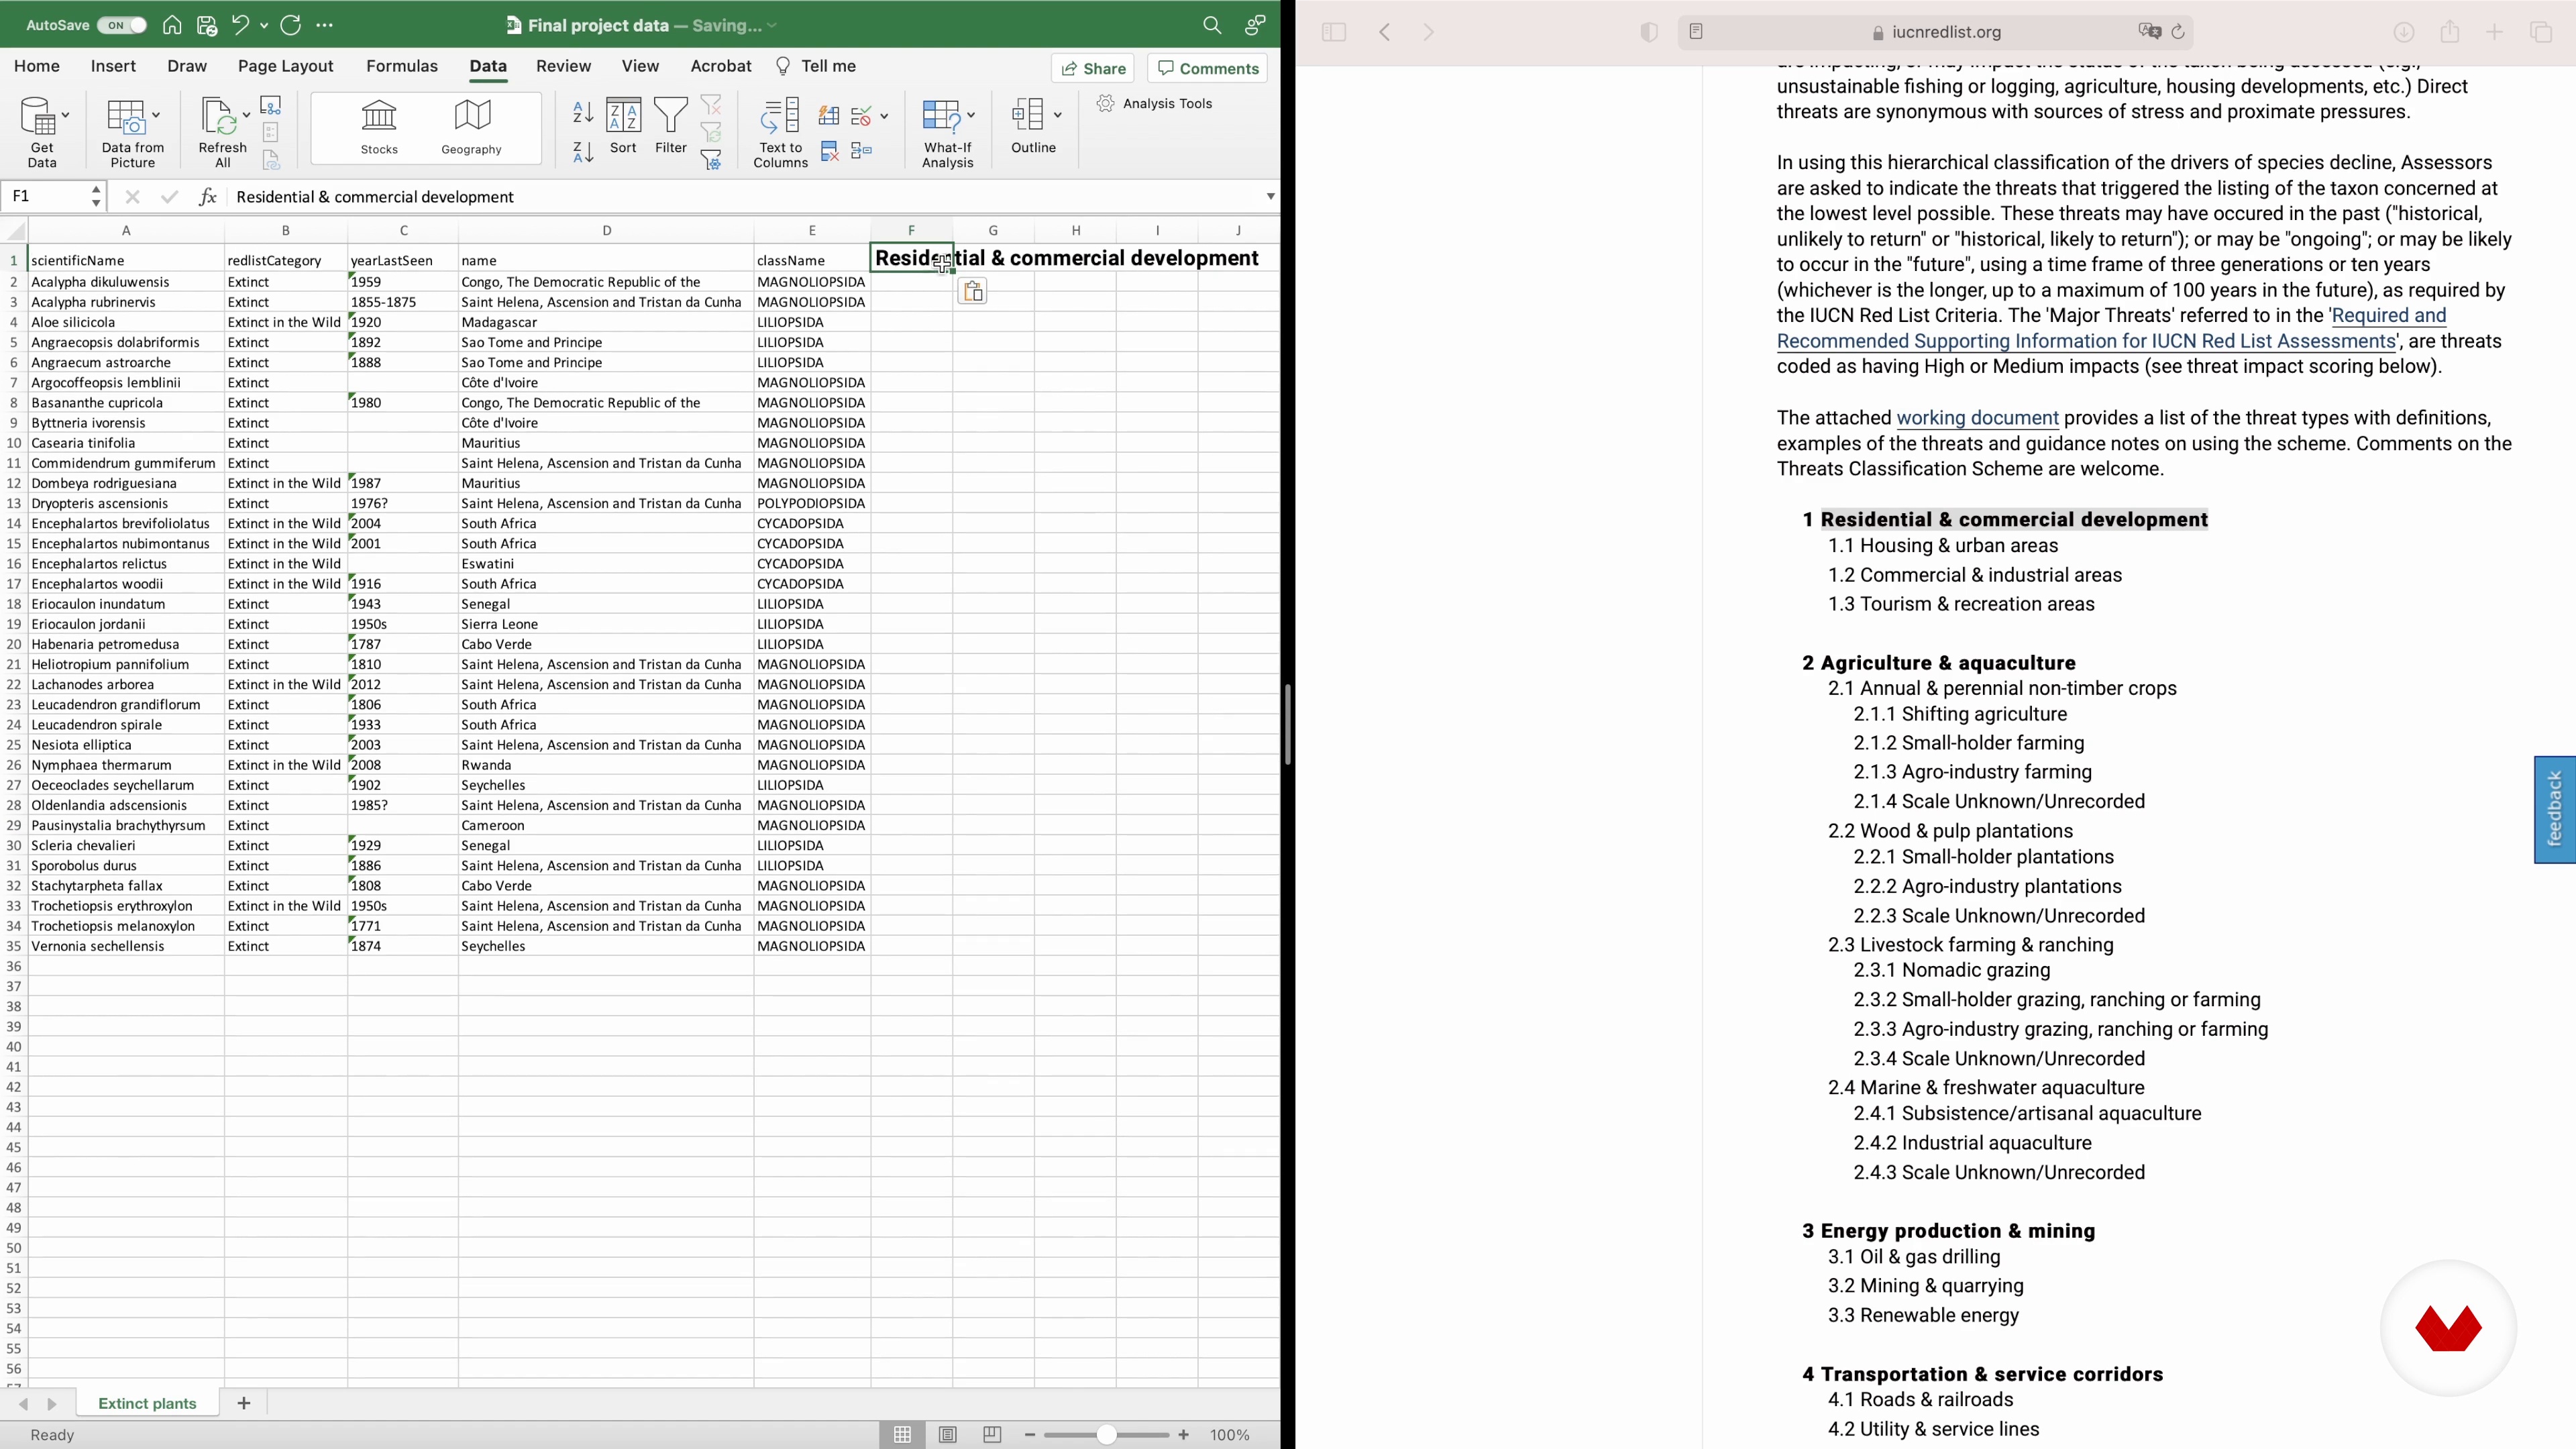Screen dimensions: 2576x1449
Task: Expand the Data from Picture dropdown arrow
Action: coord(156,115)
